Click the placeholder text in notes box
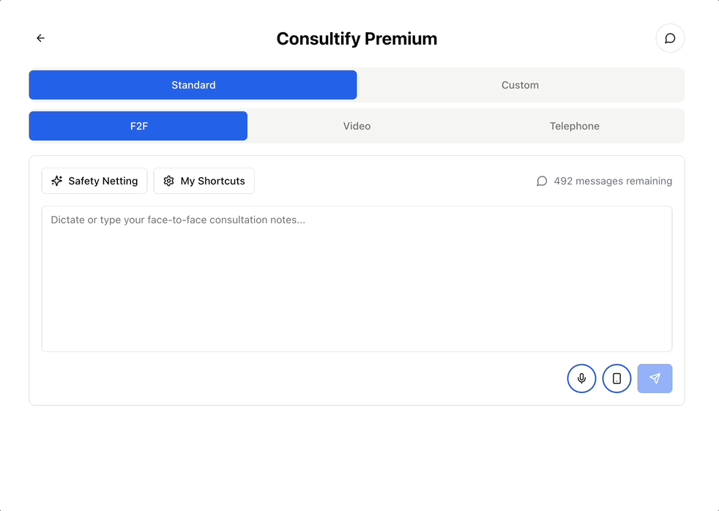The height and width of the screenshot is (511, 719). pyautogui.click(x=178, y=220)
